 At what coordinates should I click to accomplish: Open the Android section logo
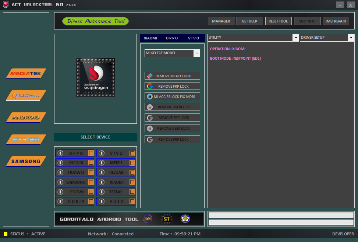coord(26,118)
